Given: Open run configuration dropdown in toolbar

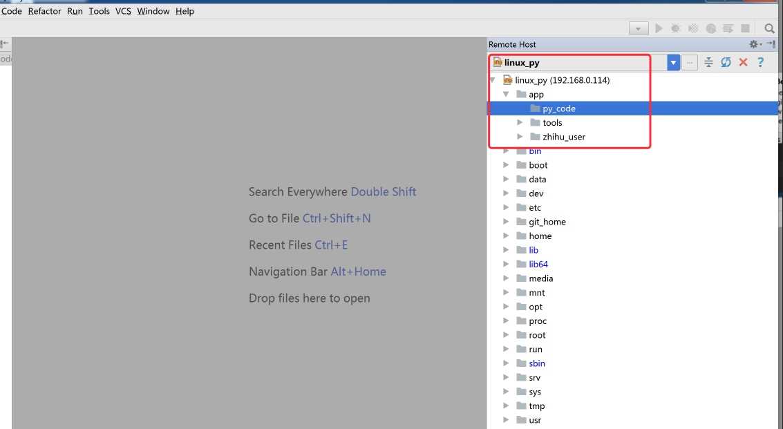Looking at the screenshot, I should click(638, 28).
